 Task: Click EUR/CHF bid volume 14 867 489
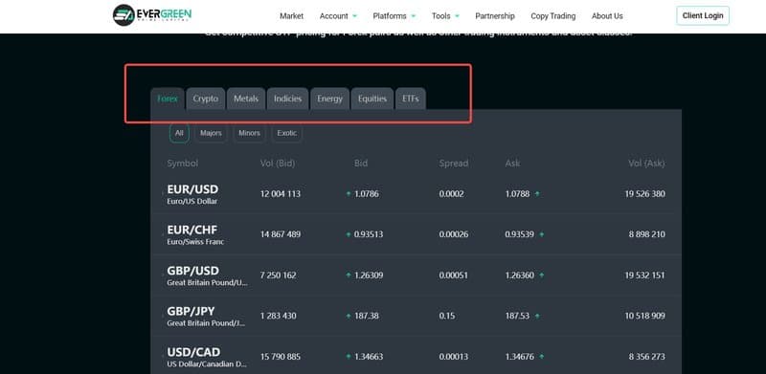click(281, 234)
